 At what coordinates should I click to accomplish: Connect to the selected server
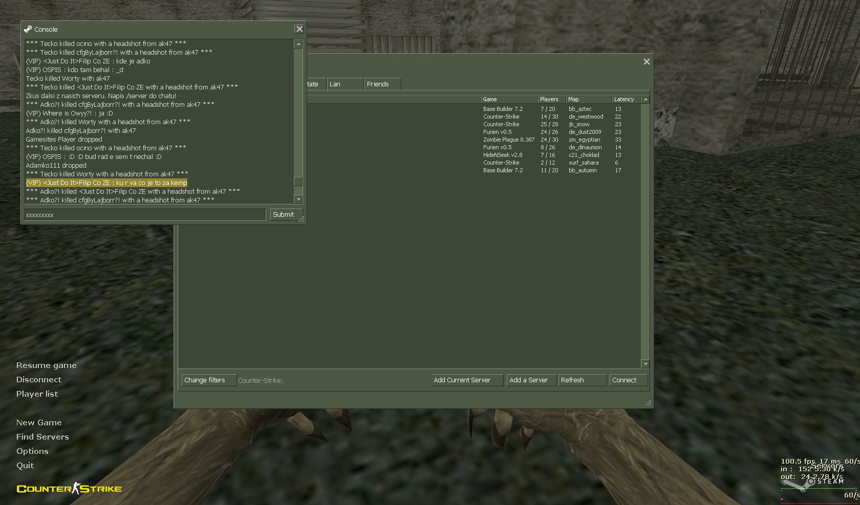click(x=629, y=380)
